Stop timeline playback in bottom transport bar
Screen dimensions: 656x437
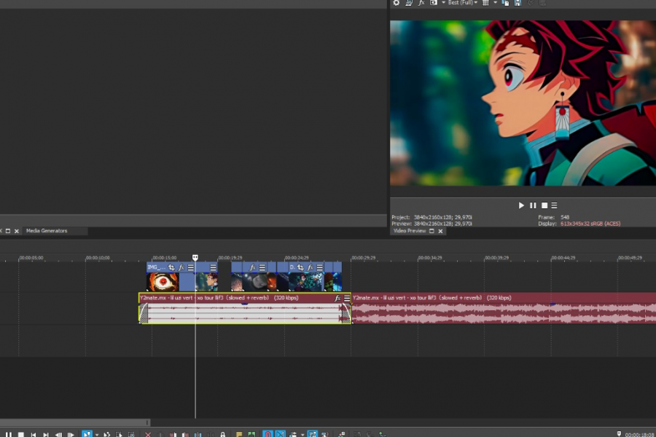(21, 435)
